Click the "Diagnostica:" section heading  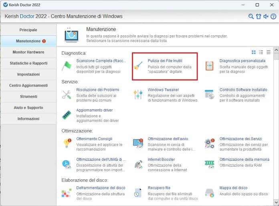pos(74,53)
